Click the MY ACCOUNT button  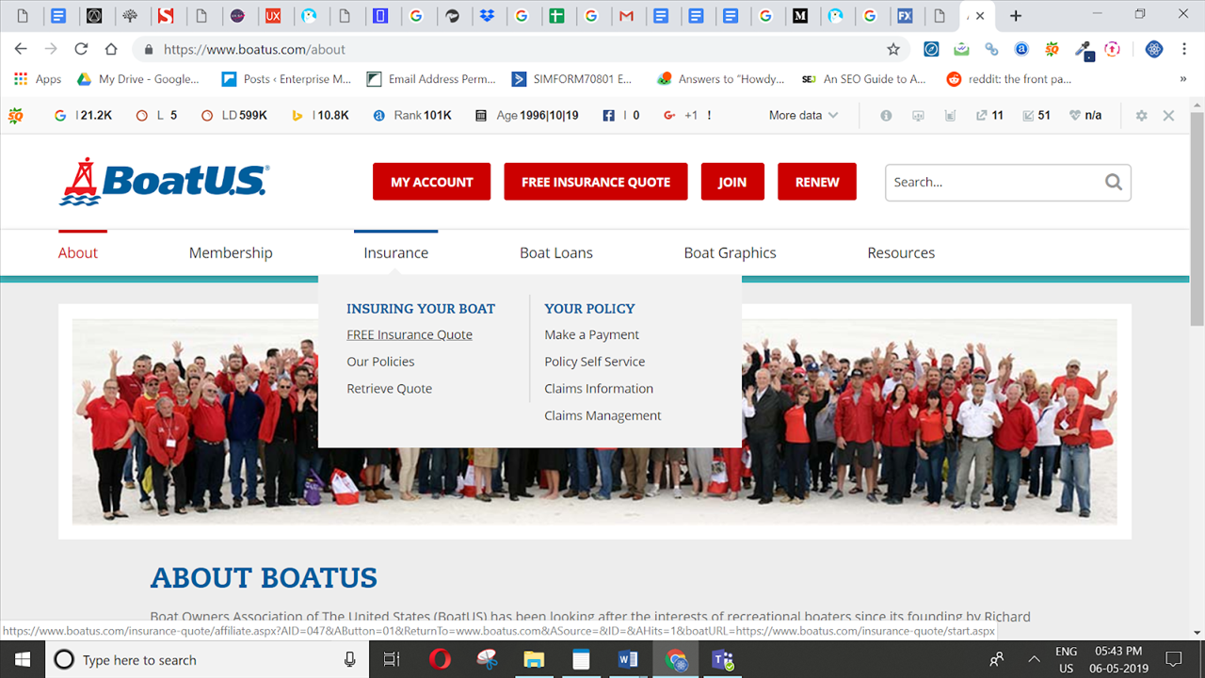point(432,182)
